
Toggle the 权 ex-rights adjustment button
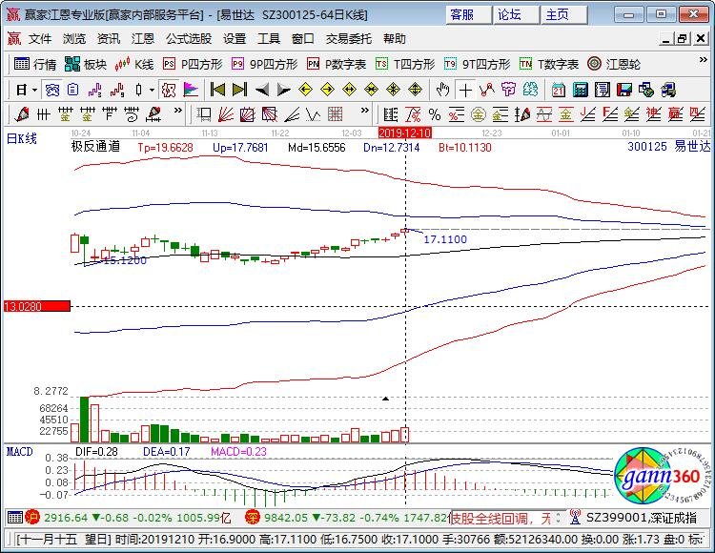tap(169, 90)
